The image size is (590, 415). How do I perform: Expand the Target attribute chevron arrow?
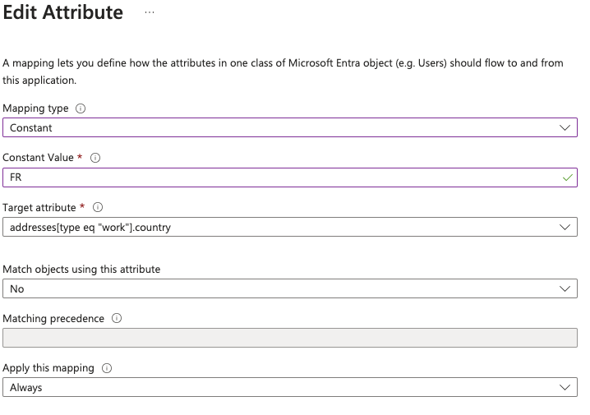point(565,227)
